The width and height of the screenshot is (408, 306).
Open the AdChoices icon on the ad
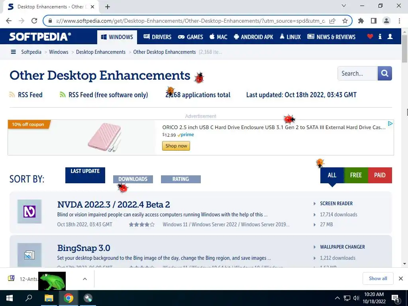click(x=390, y=124)
